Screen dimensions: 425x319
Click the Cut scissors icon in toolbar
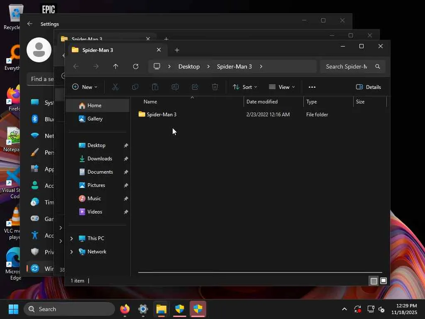[115, 87]
